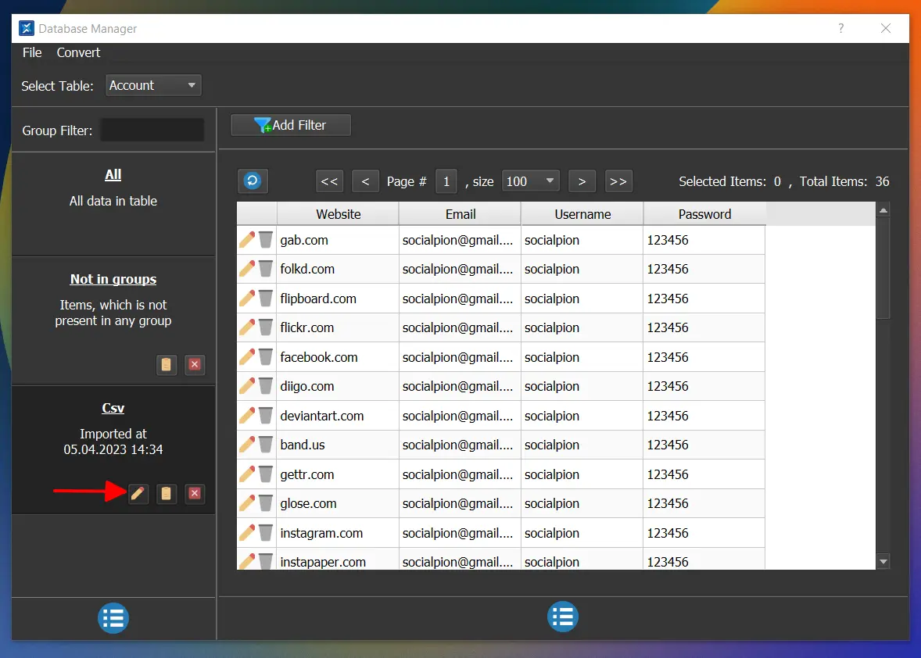Select the Not in groups link
The width and height of the screenshot is (921, 658).
[x=113, y=280]
